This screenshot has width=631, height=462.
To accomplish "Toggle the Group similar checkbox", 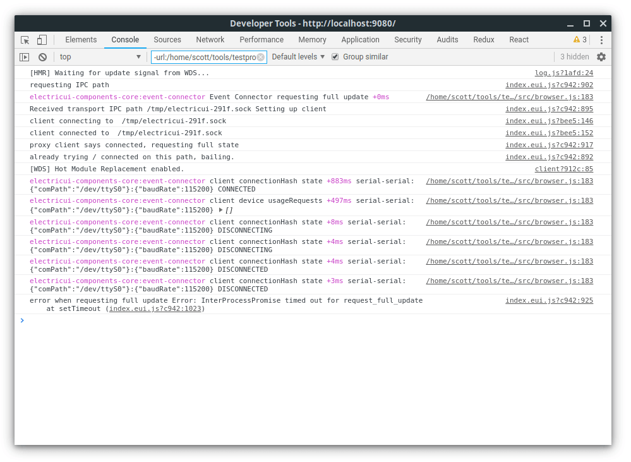I will pyautogui.click(x=335, y=57).
